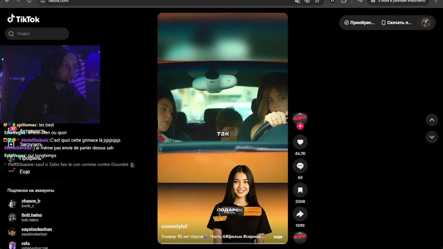Screen dimensions: 443x249
Task: Click the 2300 saves count
Action: pos(300,202)
